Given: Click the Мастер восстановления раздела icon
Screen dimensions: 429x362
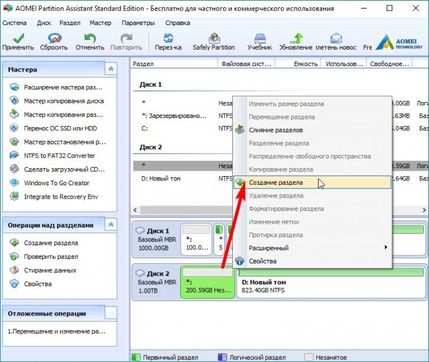Looking at the screenshot, I should [14, 142].
